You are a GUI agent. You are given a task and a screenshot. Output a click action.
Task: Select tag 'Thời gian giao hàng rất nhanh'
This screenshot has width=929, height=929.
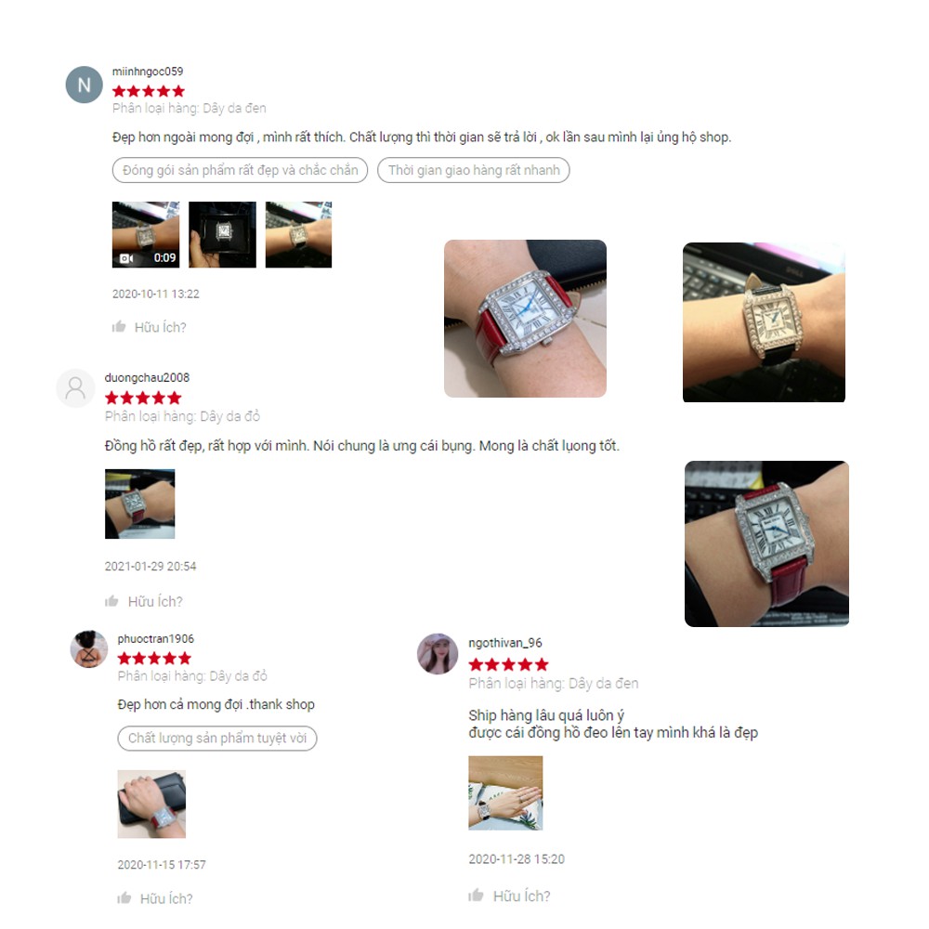pos(474,170)
